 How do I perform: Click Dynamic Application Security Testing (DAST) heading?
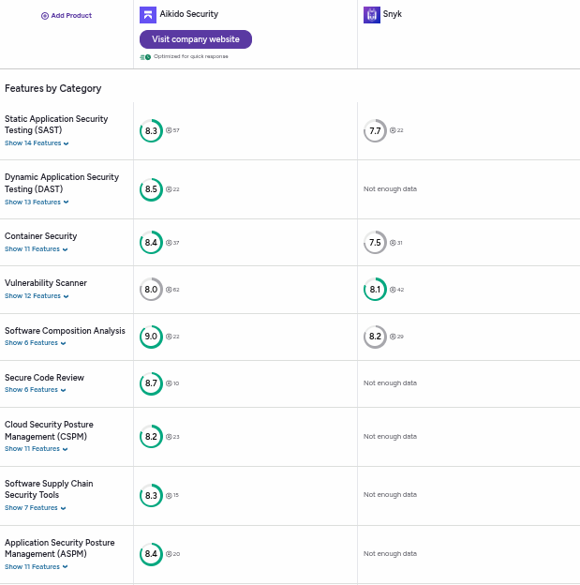(x=62, y=183)
